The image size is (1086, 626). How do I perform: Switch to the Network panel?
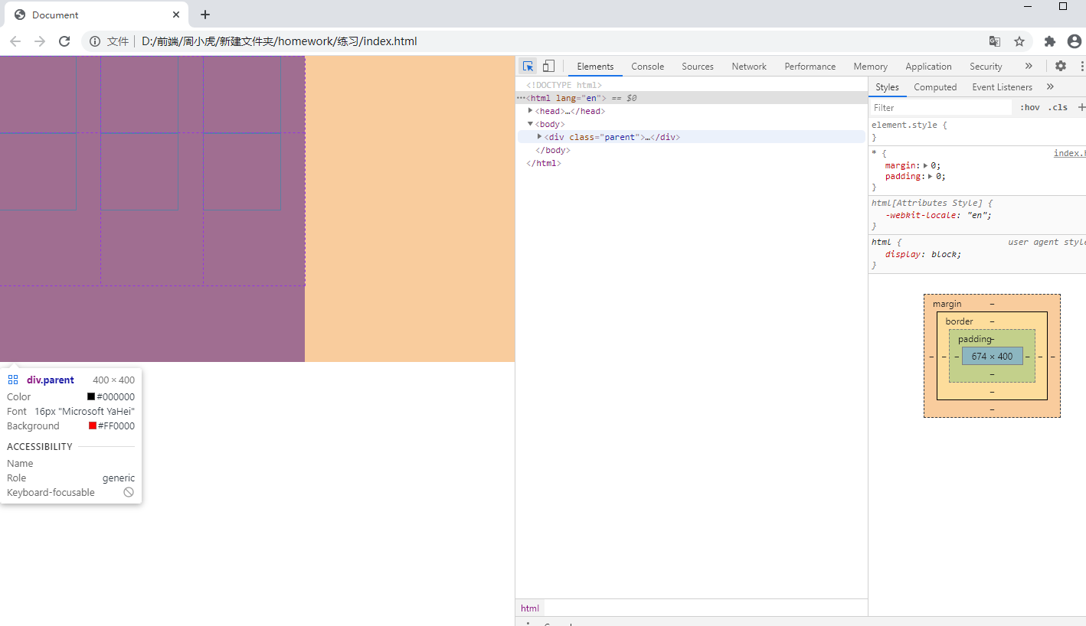[749, 67]
